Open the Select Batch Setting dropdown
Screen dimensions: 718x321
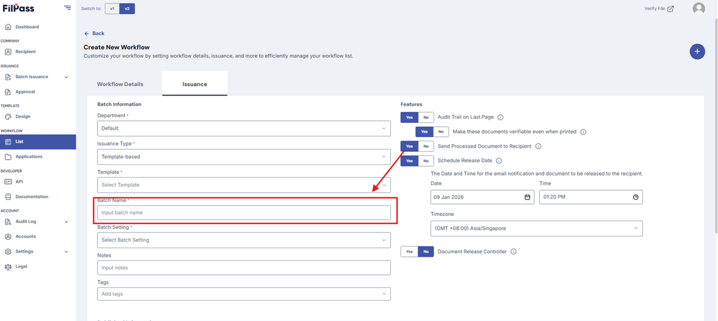244,240
